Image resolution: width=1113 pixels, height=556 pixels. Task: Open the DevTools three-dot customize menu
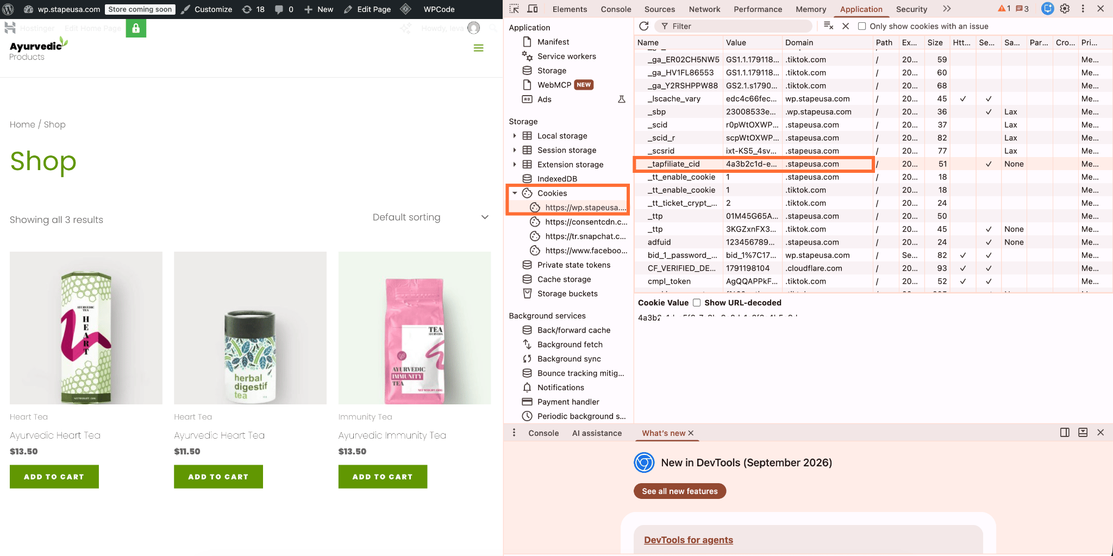(x=1083, y=9)
